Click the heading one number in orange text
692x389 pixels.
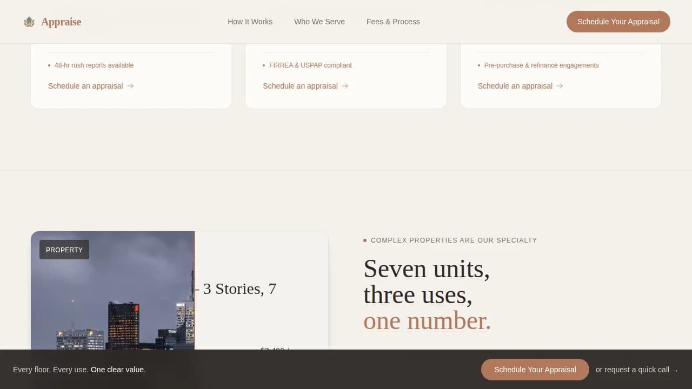click(x=427, y=320)
